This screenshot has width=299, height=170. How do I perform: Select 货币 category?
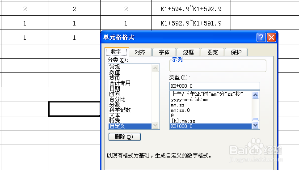pos(130,78)
